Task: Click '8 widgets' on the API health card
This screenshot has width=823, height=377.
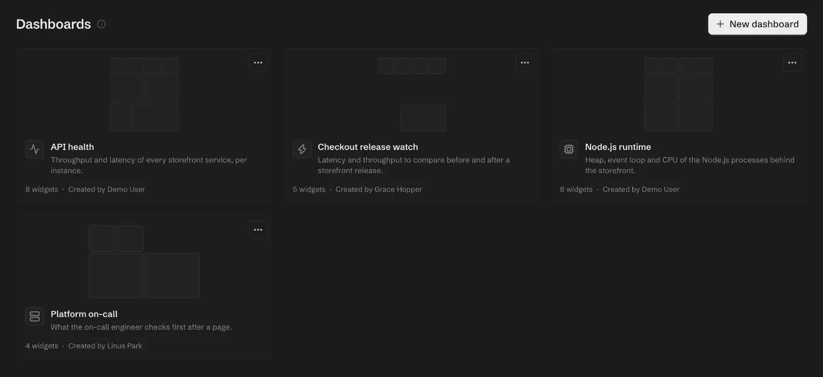Action: click(x=42, y=190)
